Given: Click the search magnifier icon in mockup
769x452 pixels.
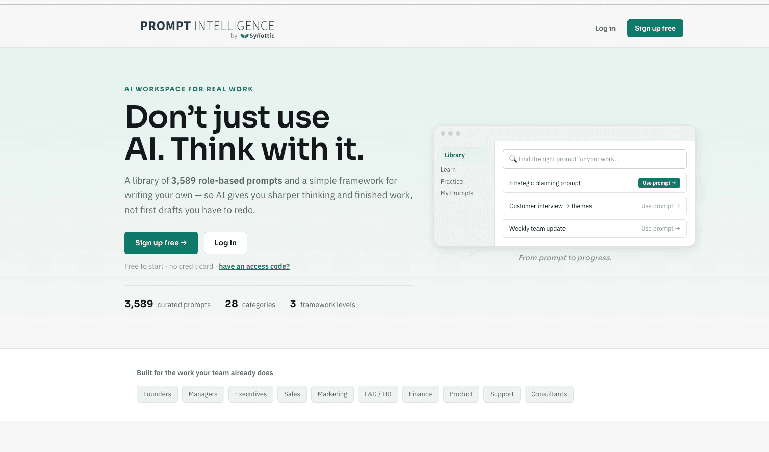Looking at the screenshot, I should click(x=513, y=159).
